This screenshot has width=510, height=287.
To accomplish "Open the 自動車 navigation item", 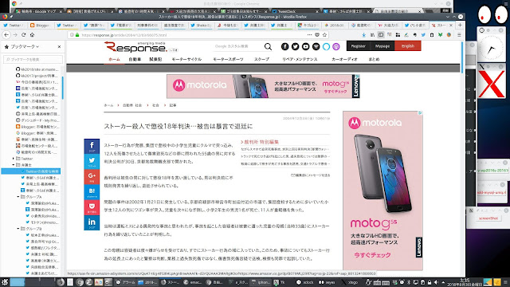I will point(135,59).
